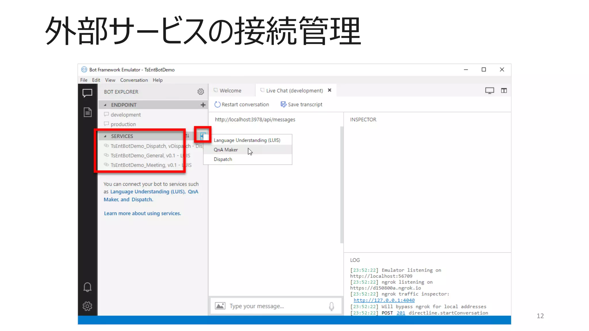Choose QnA Maker from popup menu

coord(248,150)
